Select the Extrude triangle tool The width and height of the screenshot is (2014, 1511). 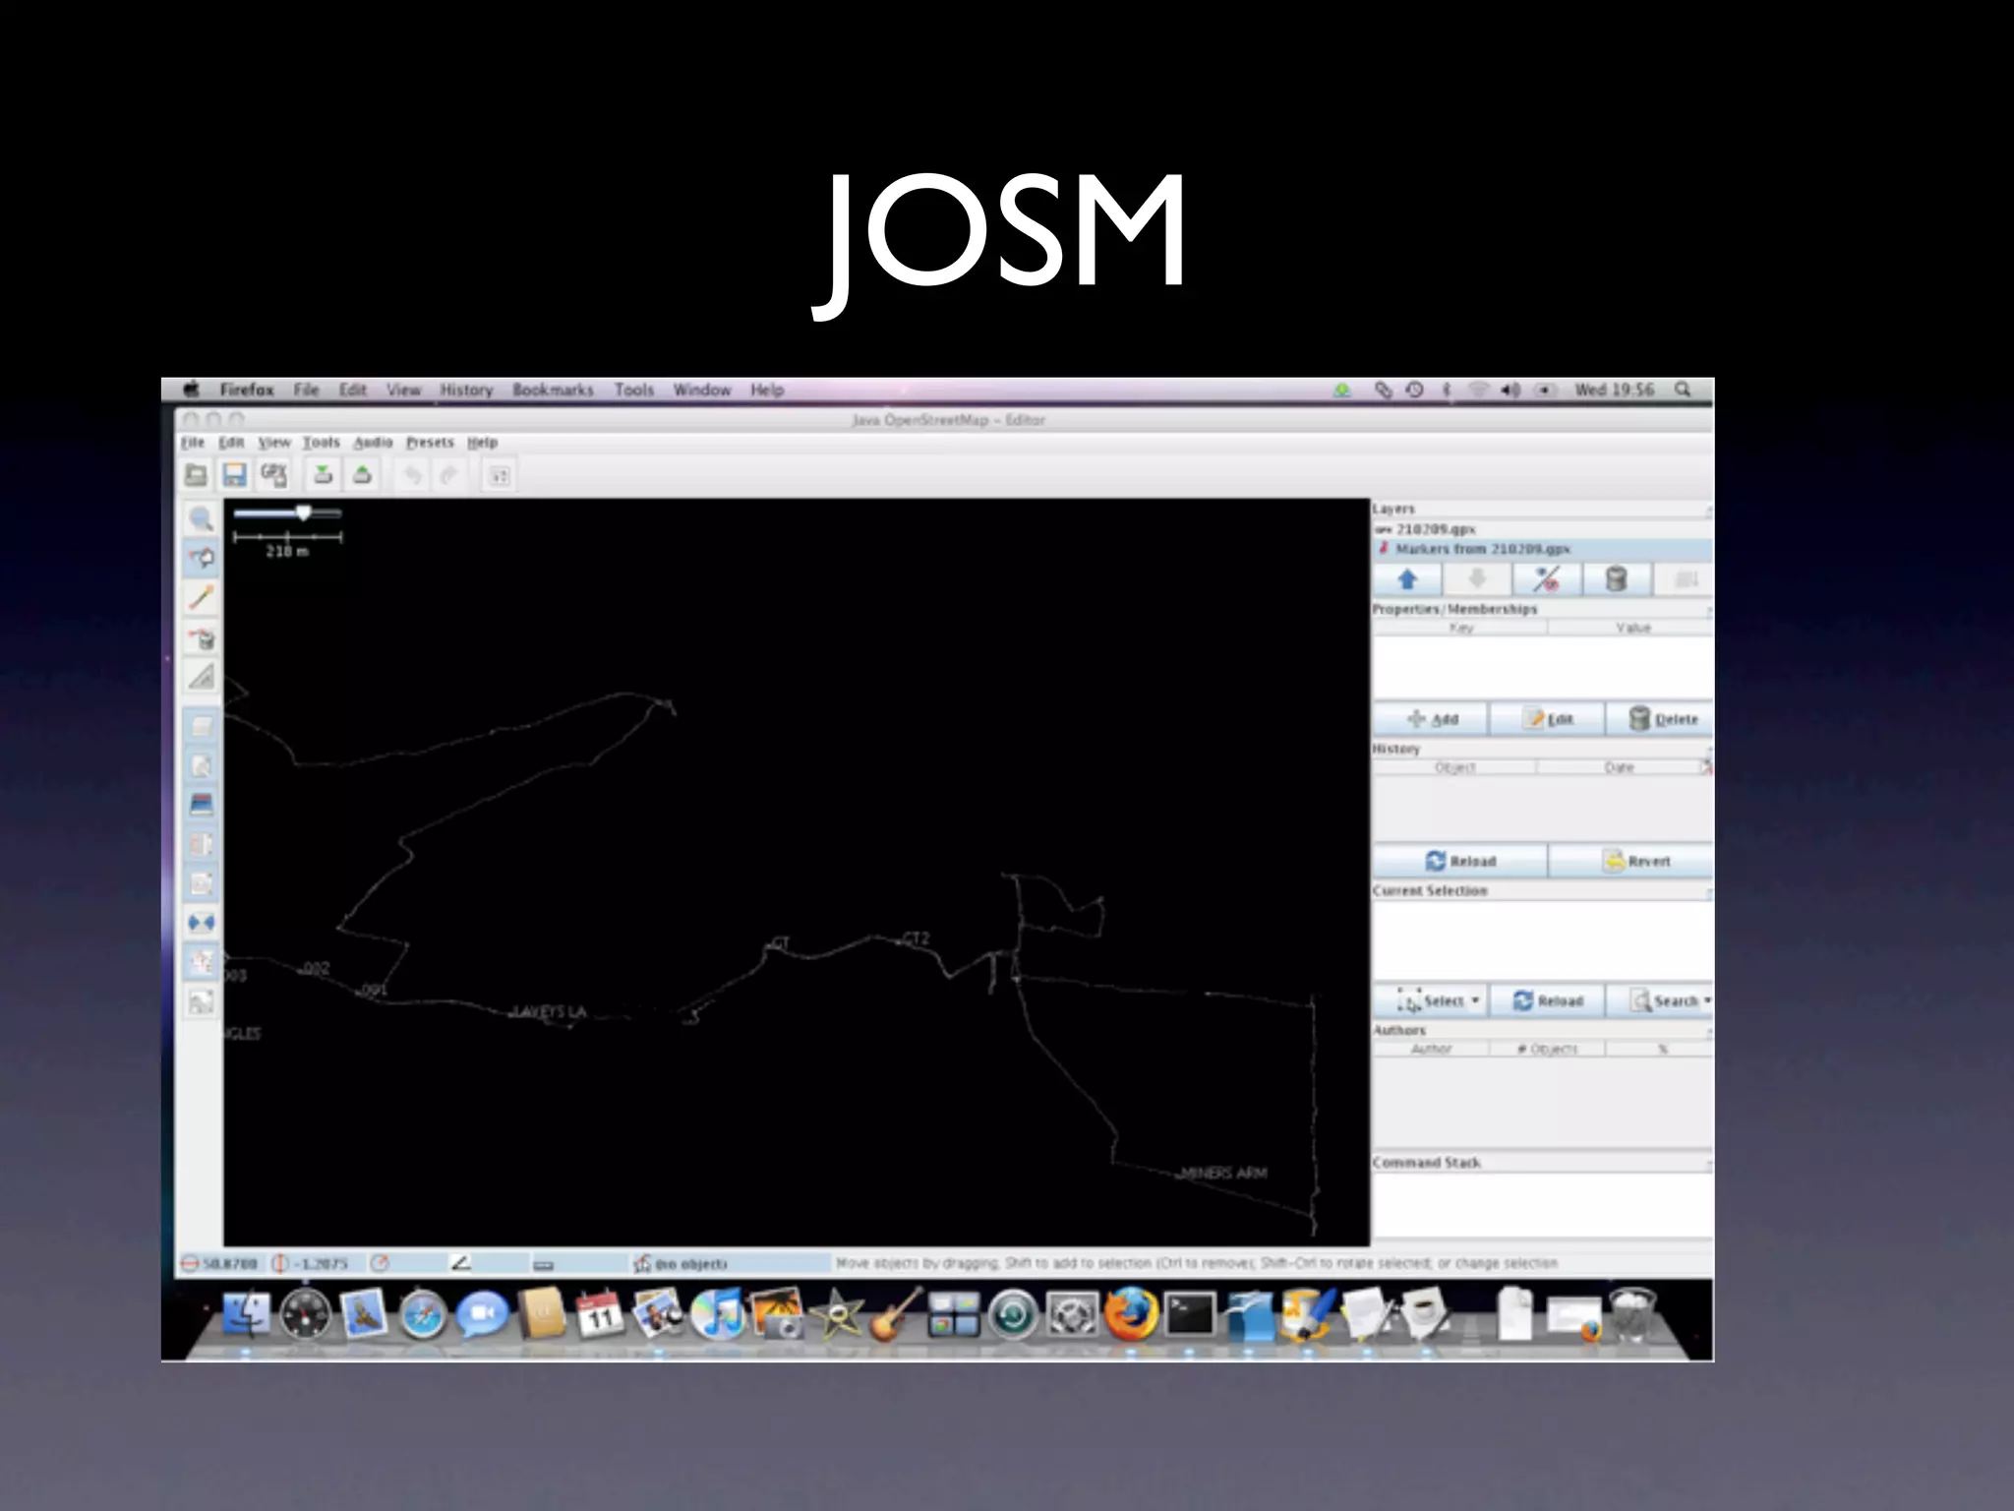[202, 677]
